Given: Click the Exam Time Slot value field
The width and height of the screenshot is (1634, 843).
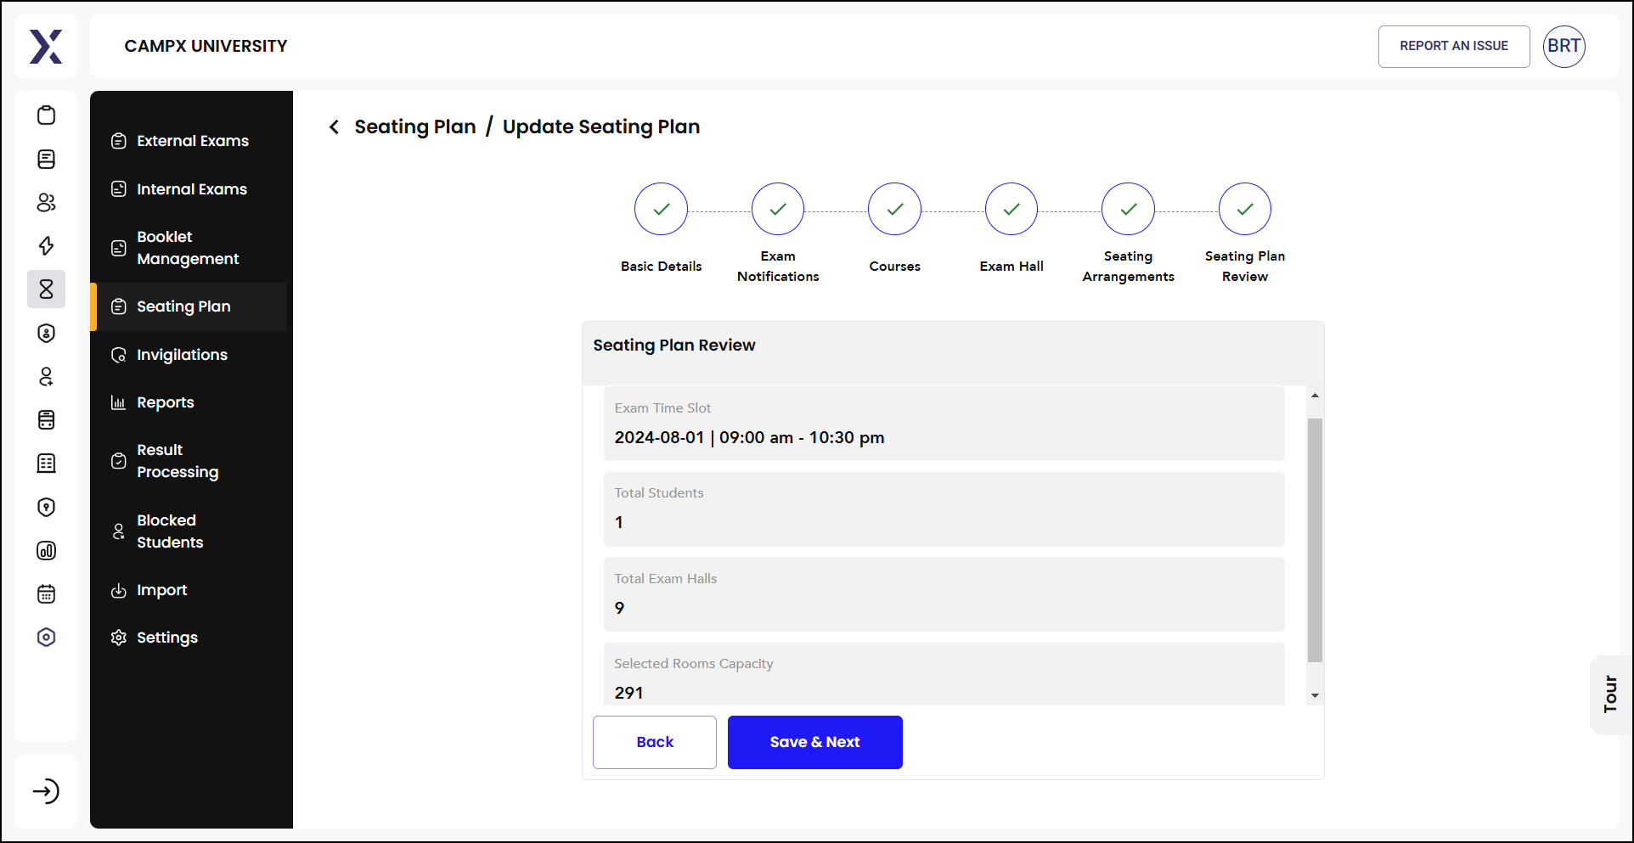Looking at the screenshot, I should (944, 424).
